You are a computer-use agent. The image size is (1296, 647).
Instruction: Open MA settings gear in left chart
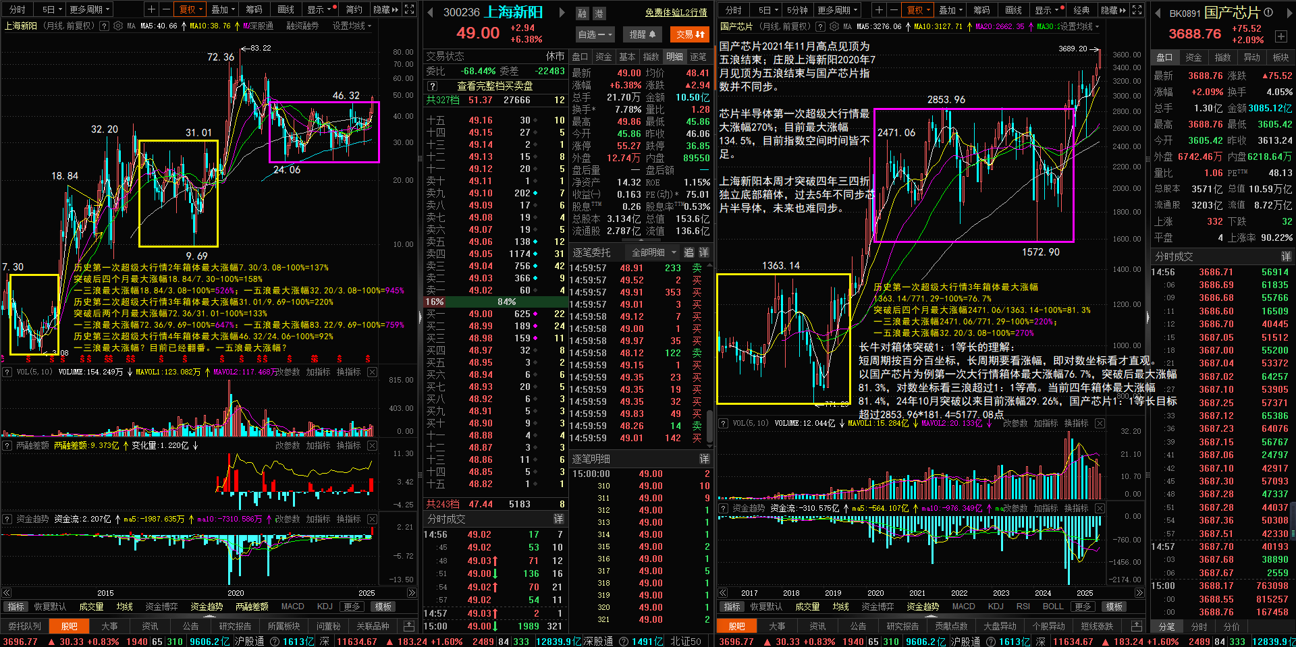118,26
